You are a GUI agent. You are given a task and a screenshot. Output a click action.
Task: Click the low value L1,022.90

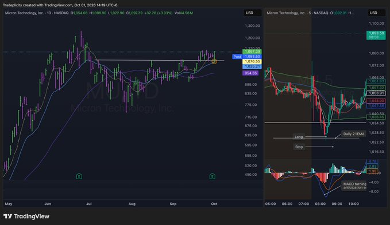tap(116, 13)
